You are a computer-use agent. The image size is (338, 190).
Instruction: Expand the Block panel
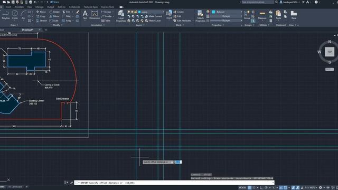(x=180, y=25)
